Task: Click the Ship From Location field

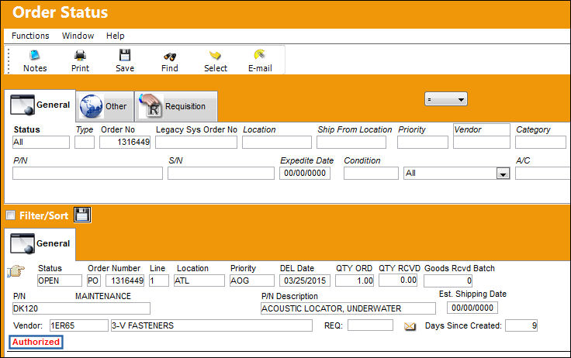Action: (x=351, y=143)
